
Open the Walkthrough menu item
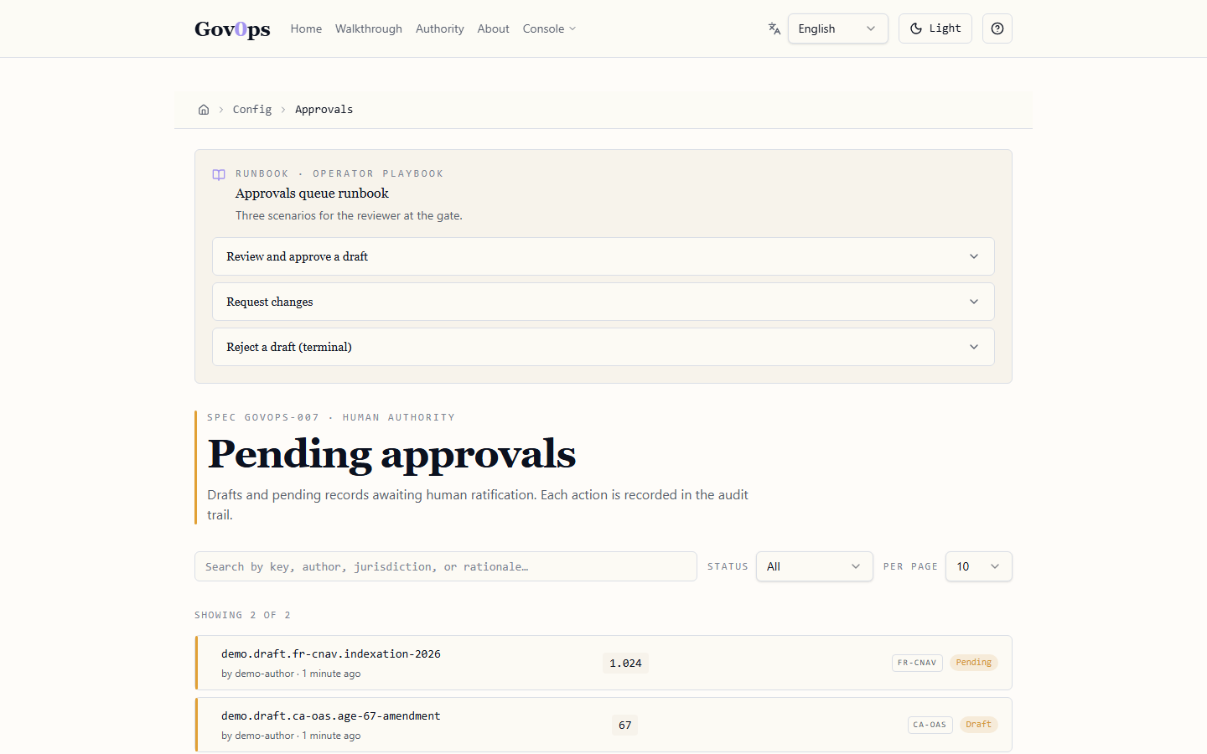coord(369,28)
